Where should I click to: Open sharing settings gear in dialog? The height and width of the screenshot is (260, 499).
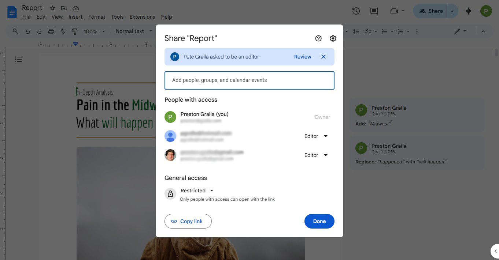[333, 38]
